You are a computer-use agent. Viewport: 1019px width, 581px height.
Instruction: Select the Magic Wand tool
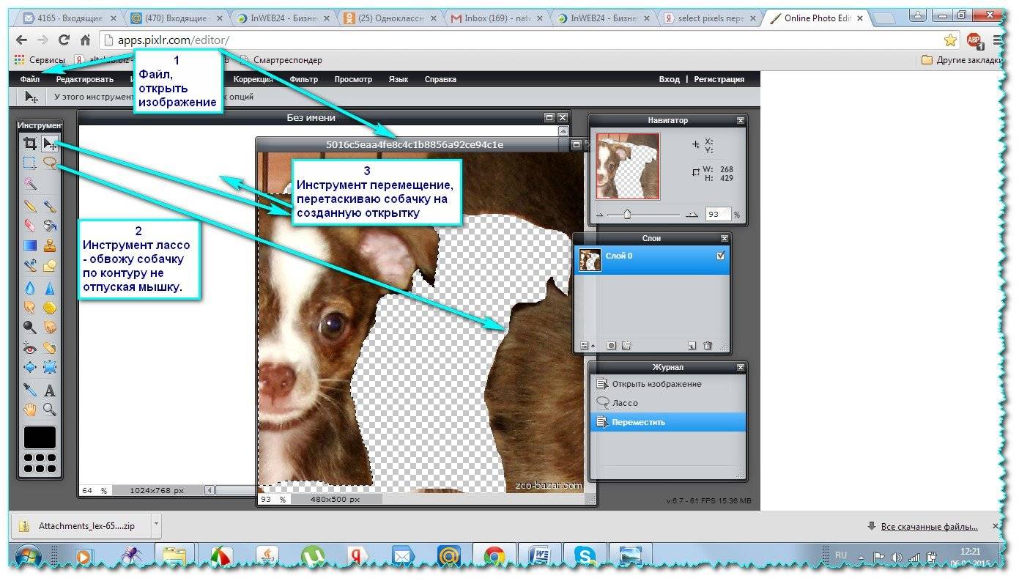(30, 182)
